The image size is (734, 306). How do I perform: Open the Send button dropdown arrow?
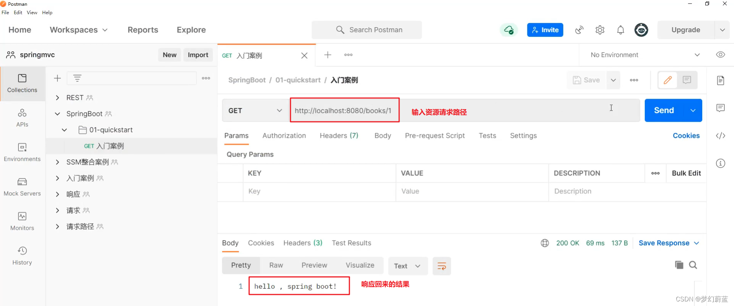click(693, 110)
